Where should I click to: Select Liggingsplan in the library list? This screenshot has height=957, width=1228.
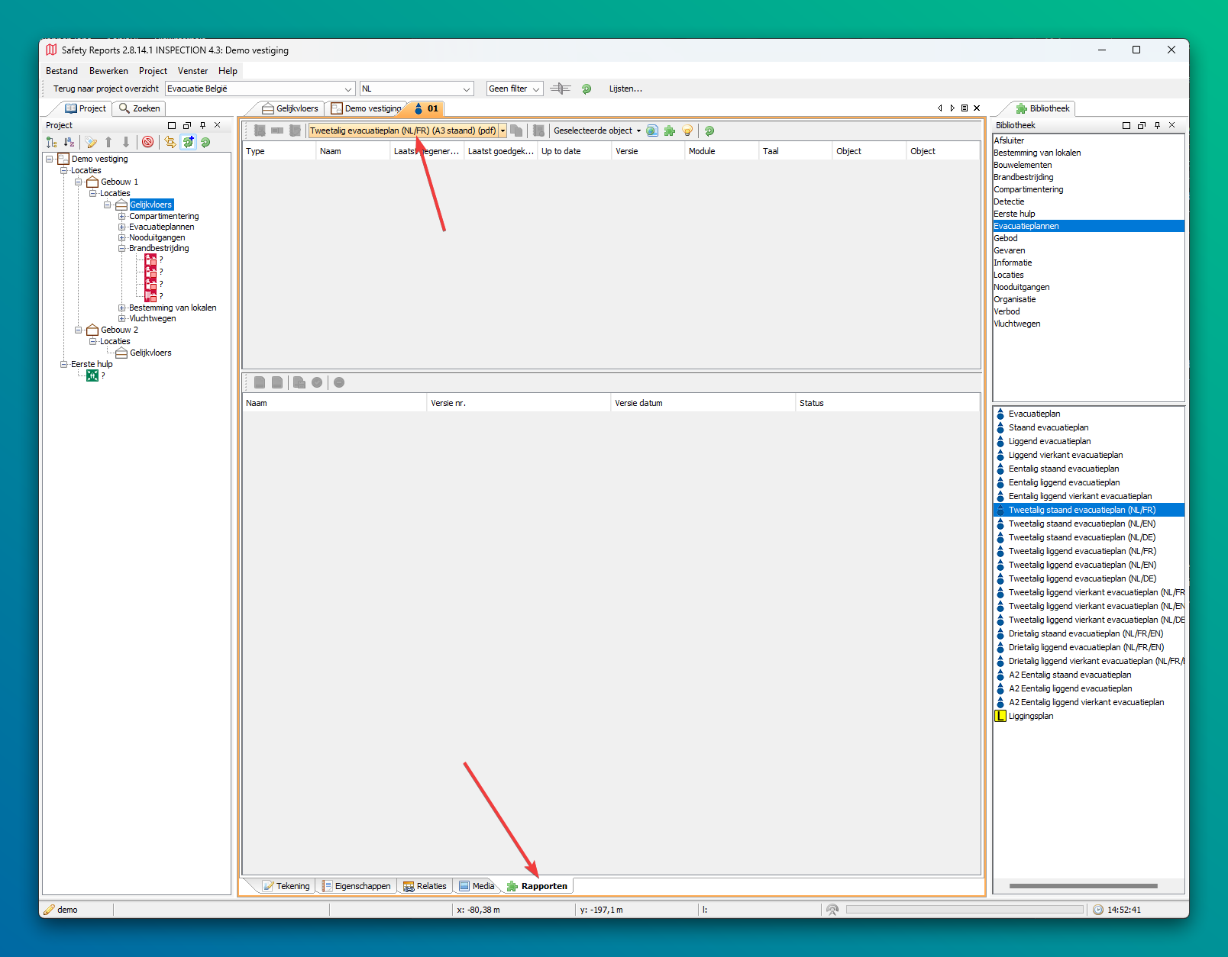pyautogui.click(x=1030, y=716)
